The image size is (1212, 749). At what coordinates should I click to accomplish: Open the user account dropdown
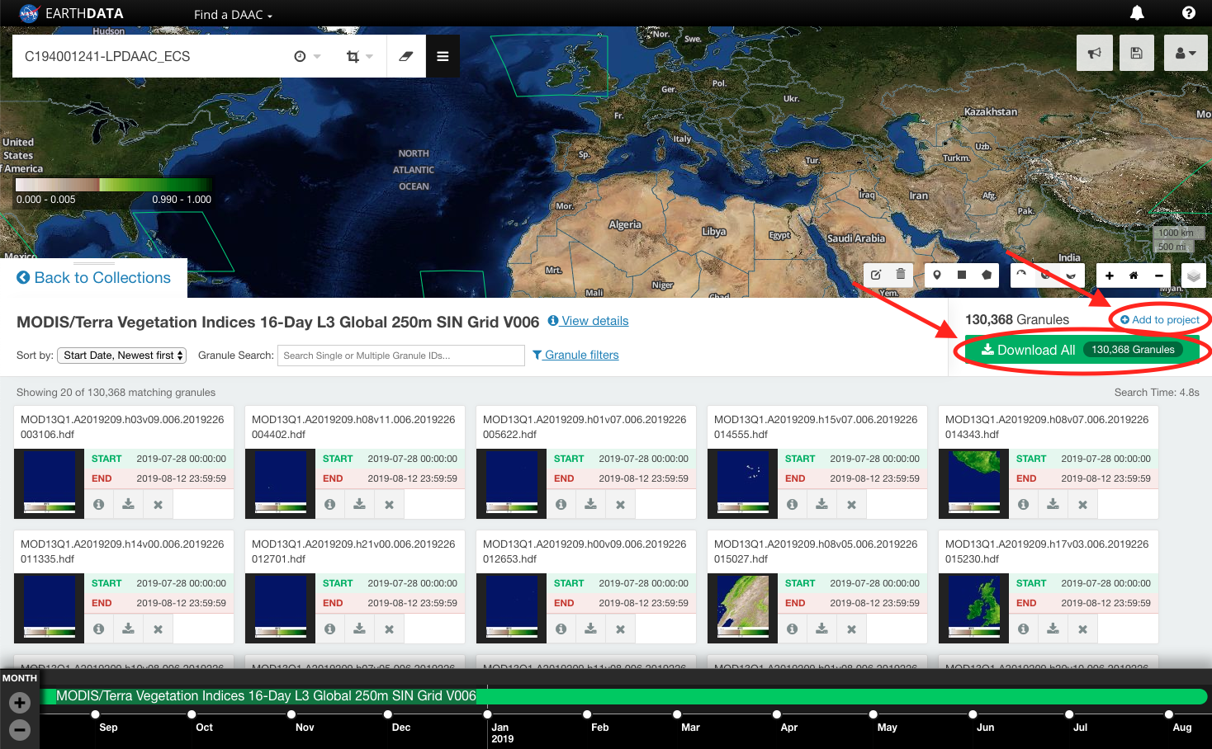(1186, 53)
